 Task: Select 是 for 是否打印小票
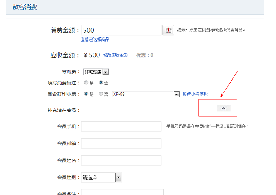click(86, 94)
